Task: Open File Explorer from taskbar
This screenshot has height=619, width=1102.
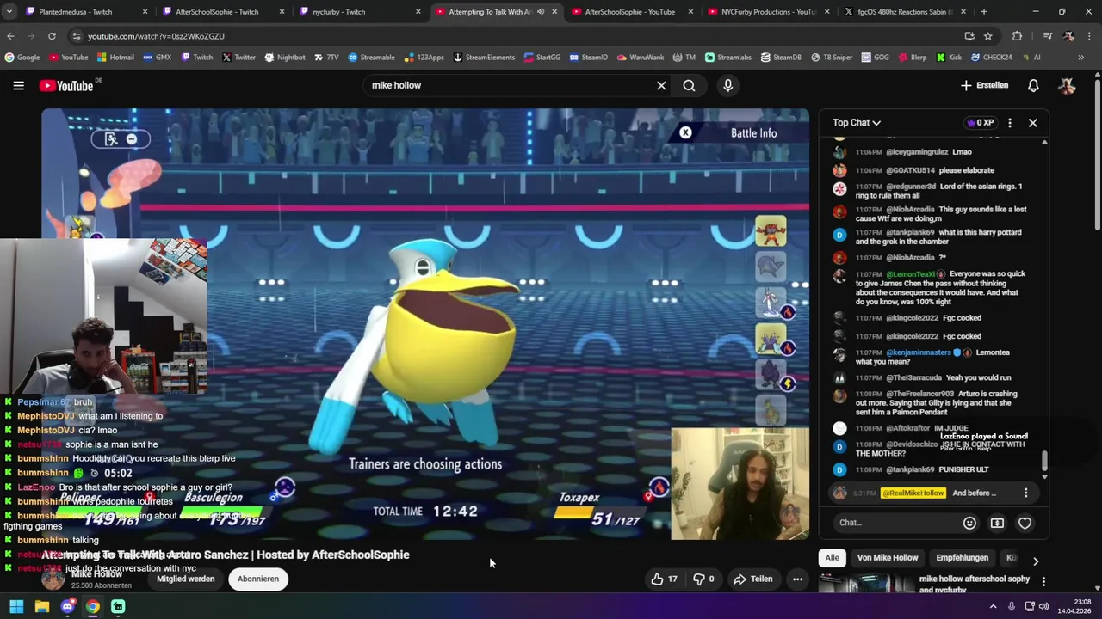Action: point(42,607)
